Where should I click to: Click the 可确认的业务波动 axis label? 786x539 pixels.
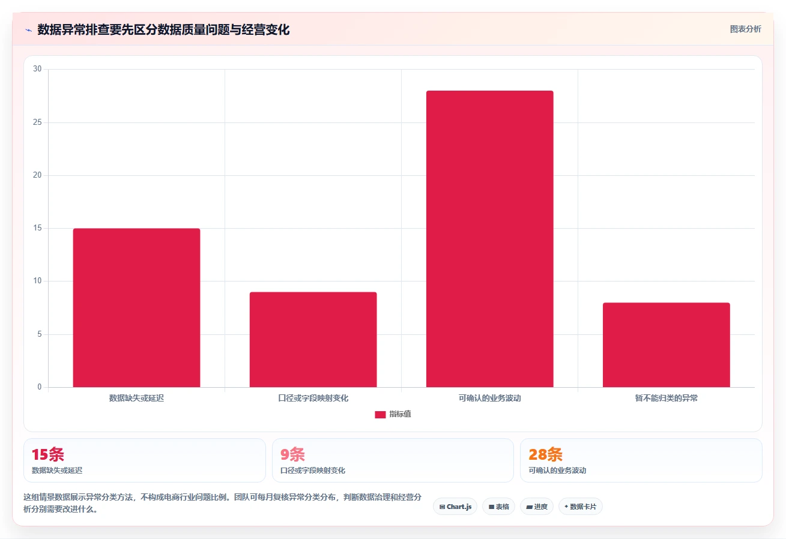(489, 398)
